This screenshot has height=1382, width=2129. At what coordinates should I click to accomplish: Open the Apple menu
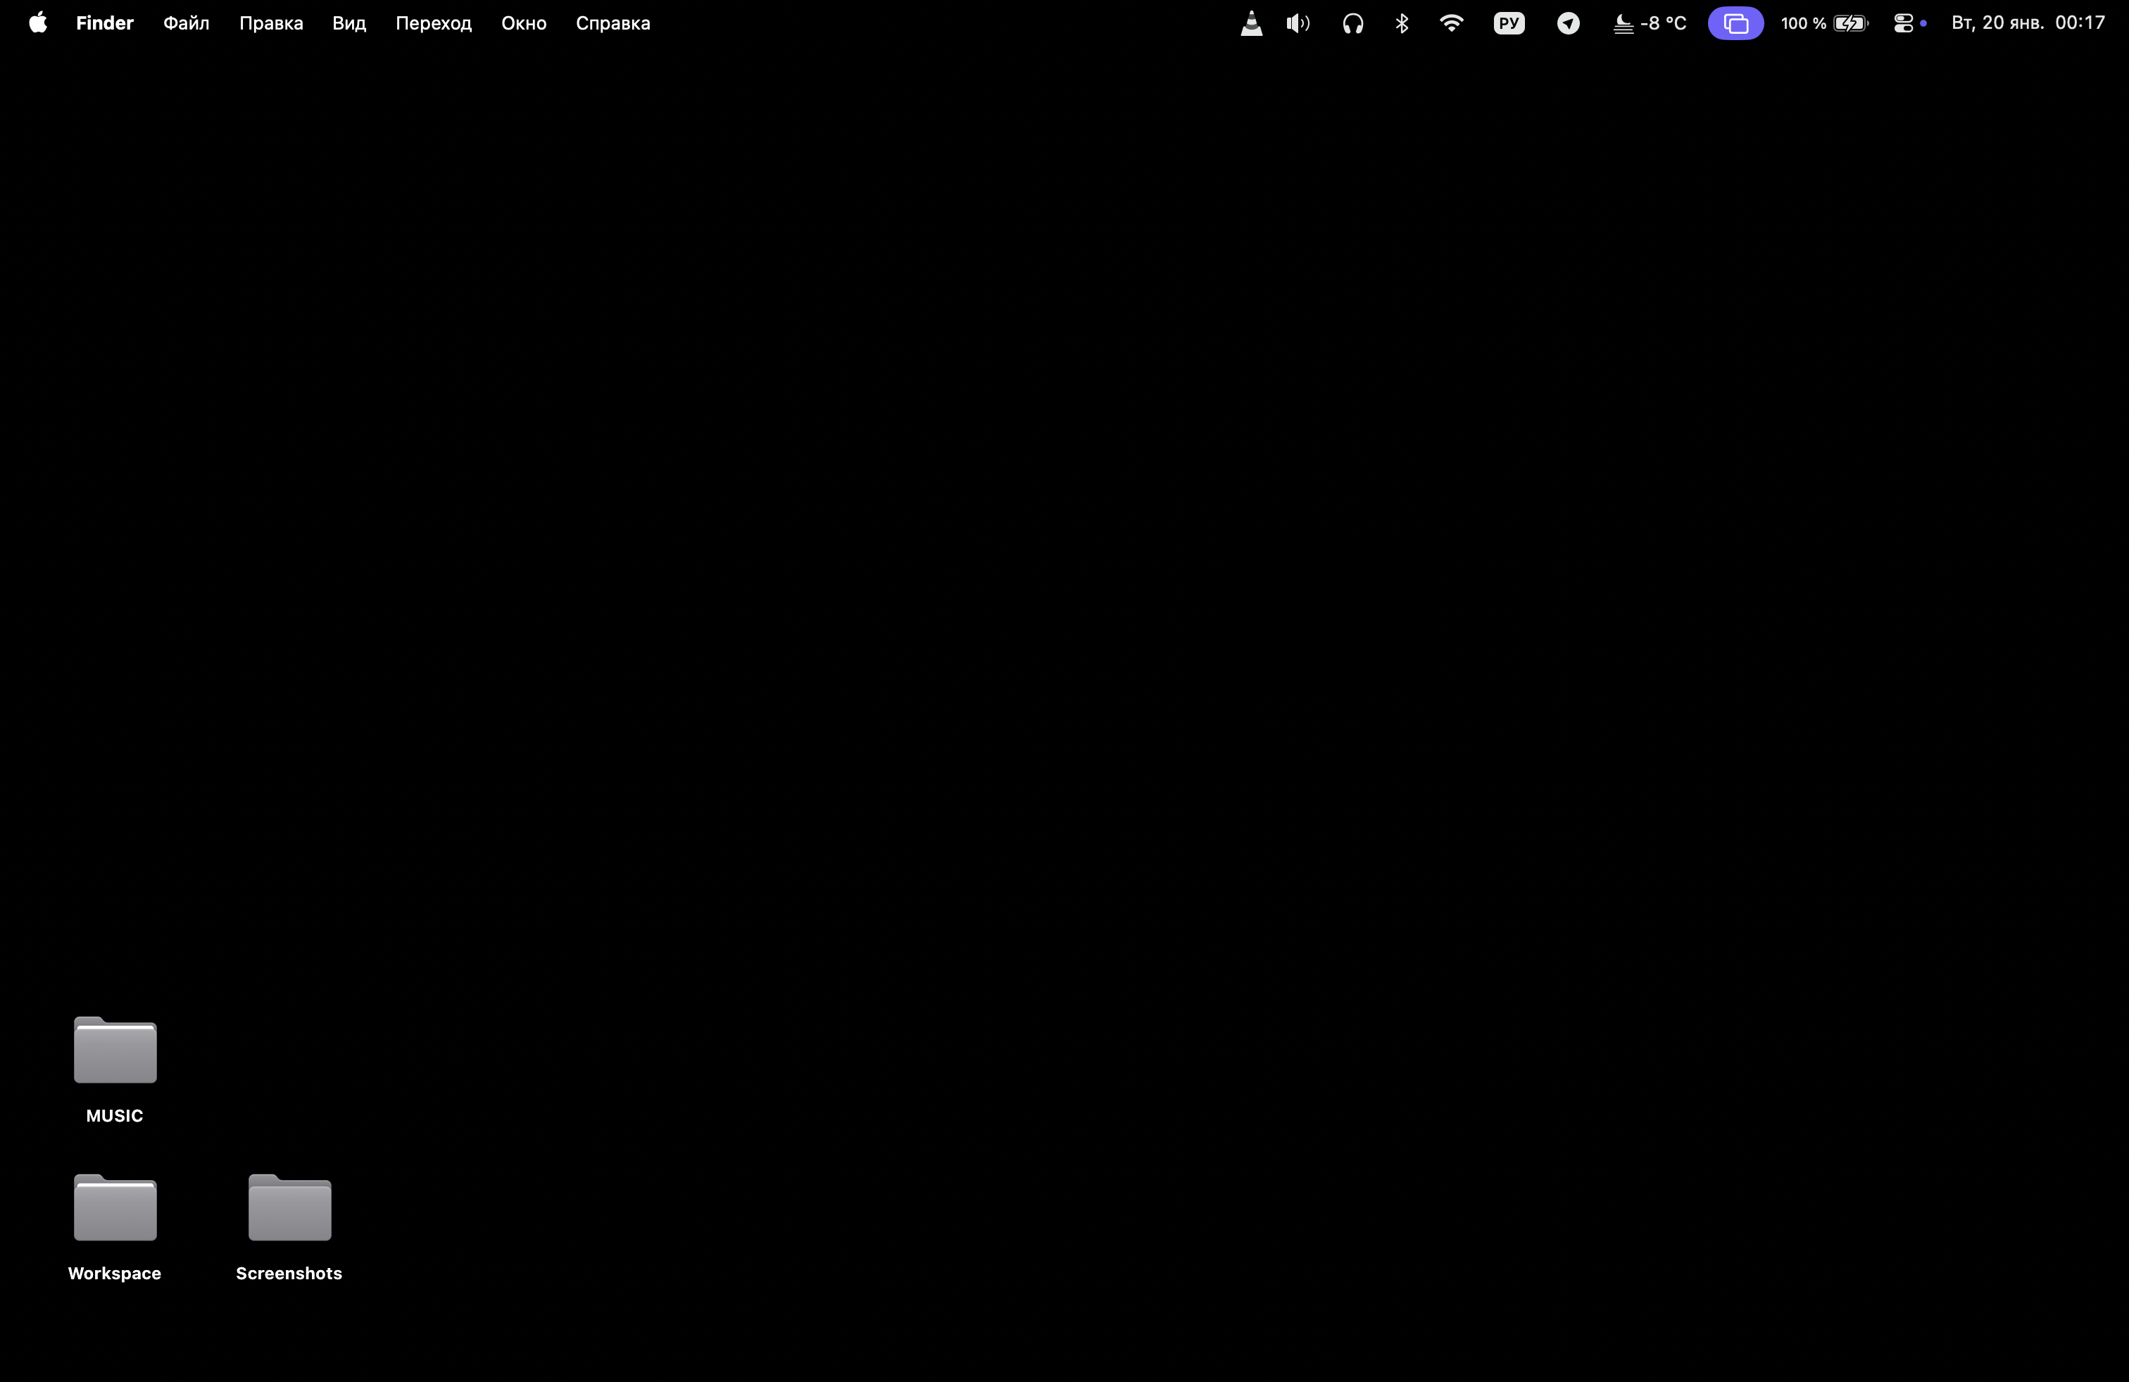(x=37, y=23)
